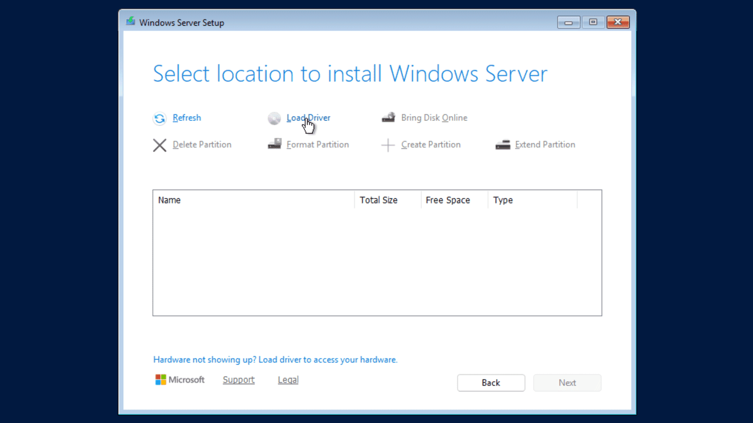Click the Bring Disk Online drive icon
This screenshot has height=423, width=753.
pyautogui.click(x=388, y=117)
